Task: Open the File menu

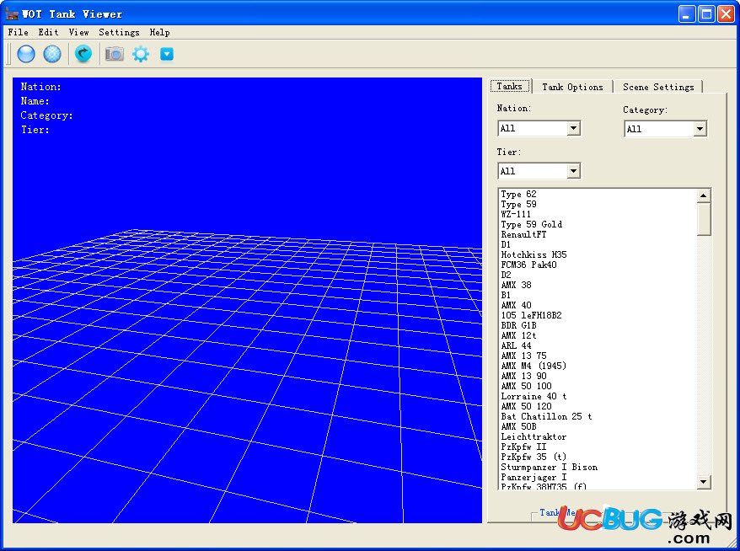Action: point(18,32)
